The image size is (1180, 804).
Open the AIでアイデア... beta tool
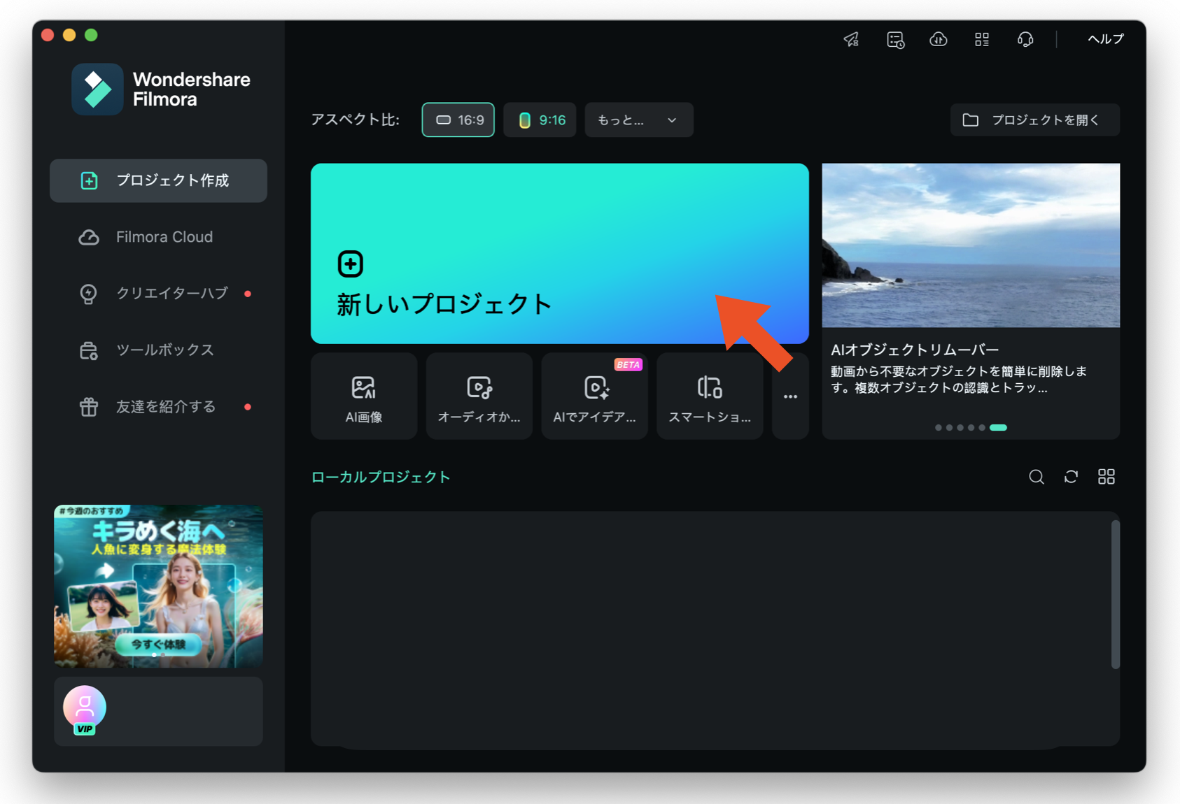click(594, 396)
